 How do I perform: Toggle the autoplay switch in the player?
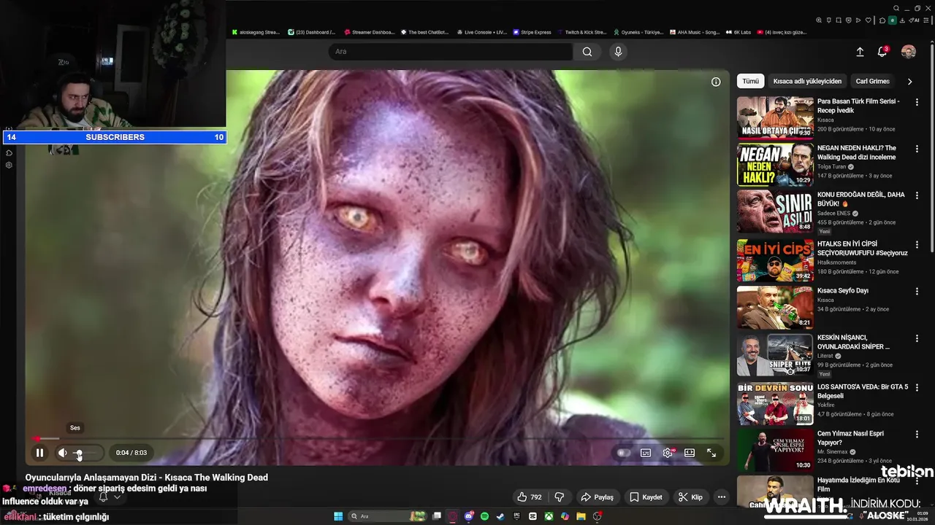(x=623, y=453)
